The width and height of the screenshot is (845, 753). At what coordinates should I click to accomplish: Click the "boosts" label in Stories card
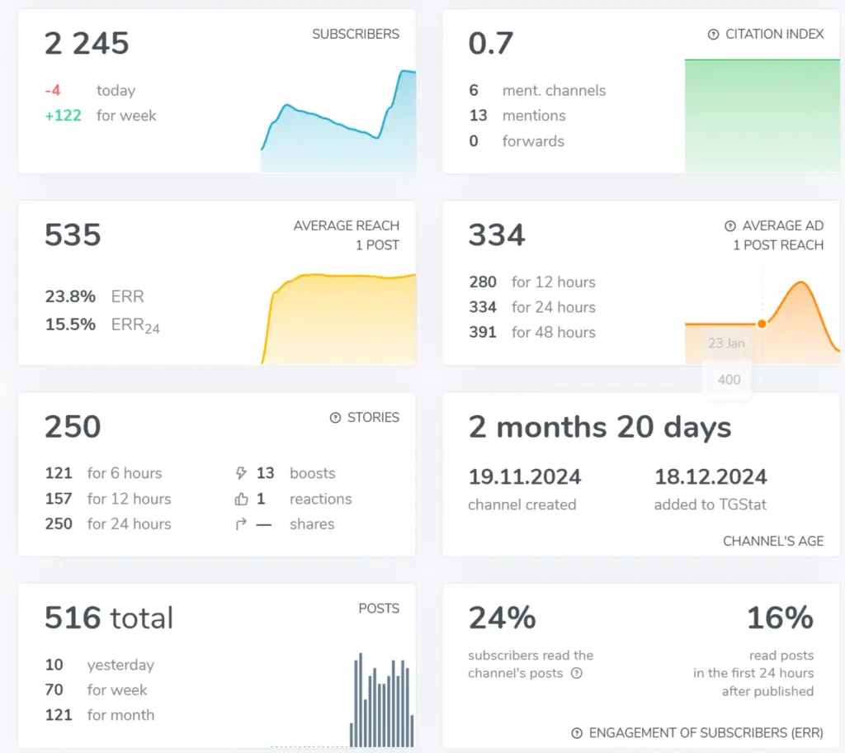[313, 473]
